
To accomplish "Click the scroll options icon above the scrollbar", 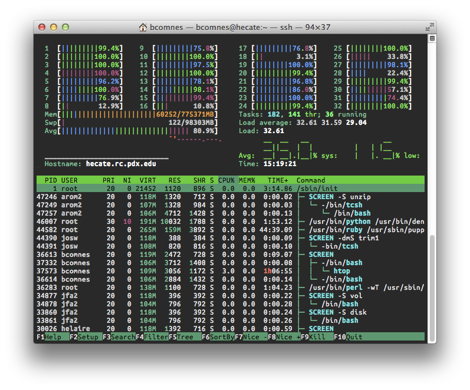I will tap(432, 38).
